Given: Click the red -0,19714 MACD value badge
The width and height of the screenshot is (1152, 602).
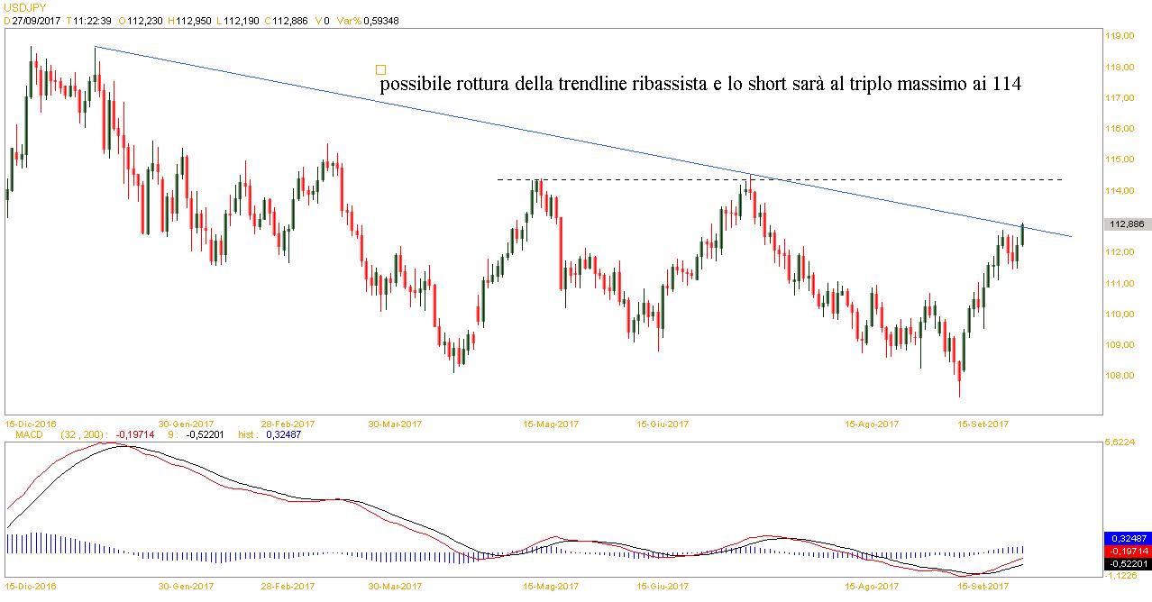Looking at the screenshot, I should tap(1127, 551).
